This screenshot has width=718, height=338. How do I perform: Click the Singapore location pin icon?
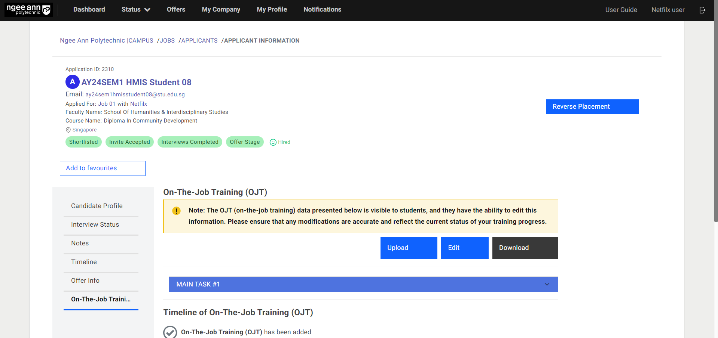(x=68, y=130)
